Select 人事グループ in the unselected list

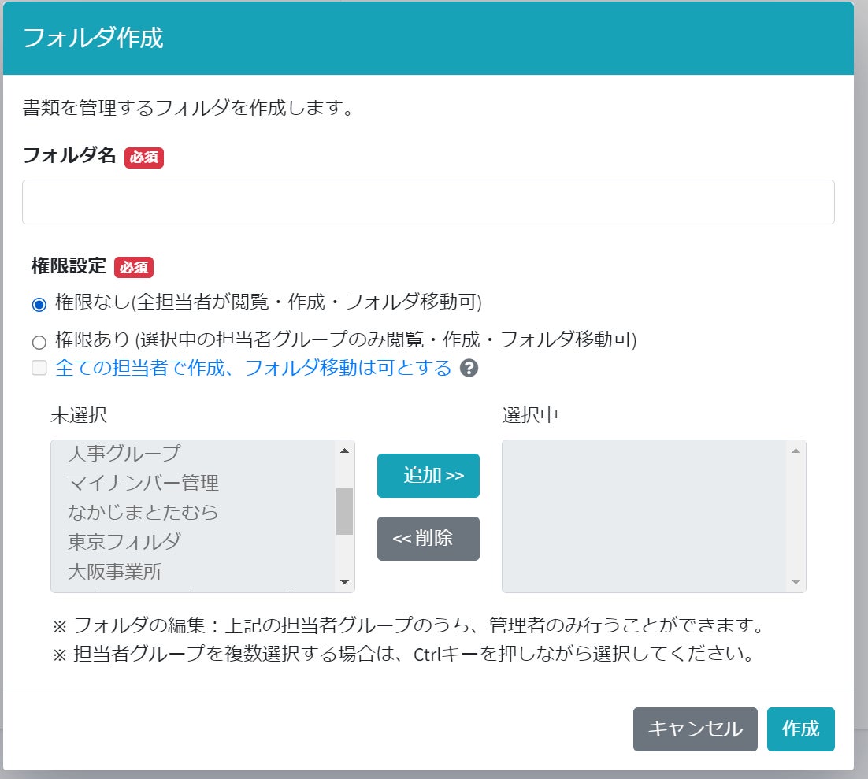124,453
